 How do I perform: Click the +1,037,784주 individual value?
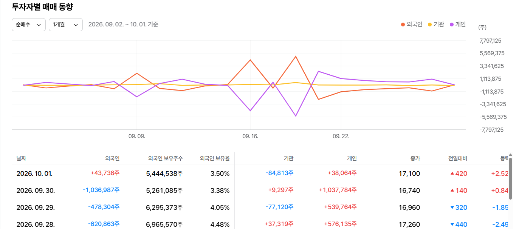tap(338, 190)
